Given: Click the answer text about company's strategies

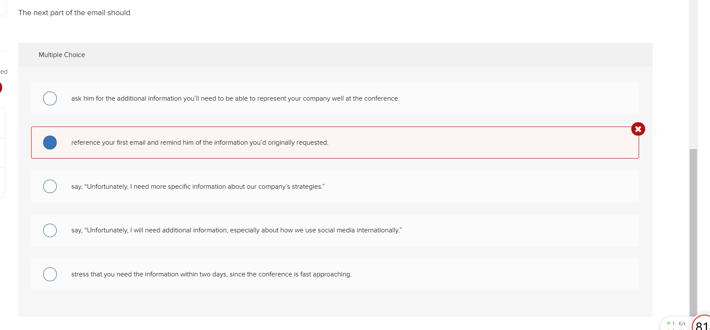Looking at the screenshot, I should coord(198,187).
